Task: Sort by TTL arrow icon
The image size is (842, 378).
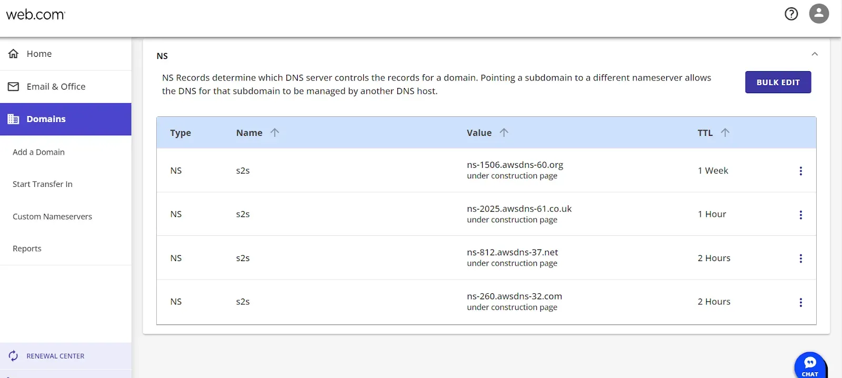Action: pyautogui.click(x=725, y=133)
